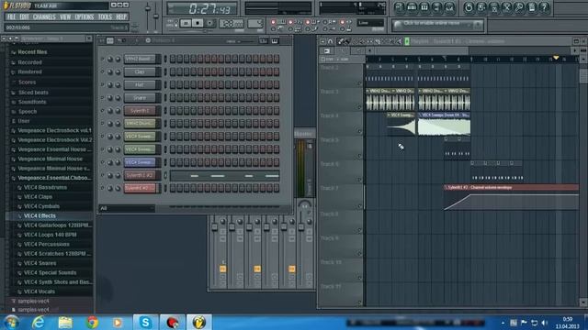
Task: Select the Snare channel button
Action: tap(140, 98)
